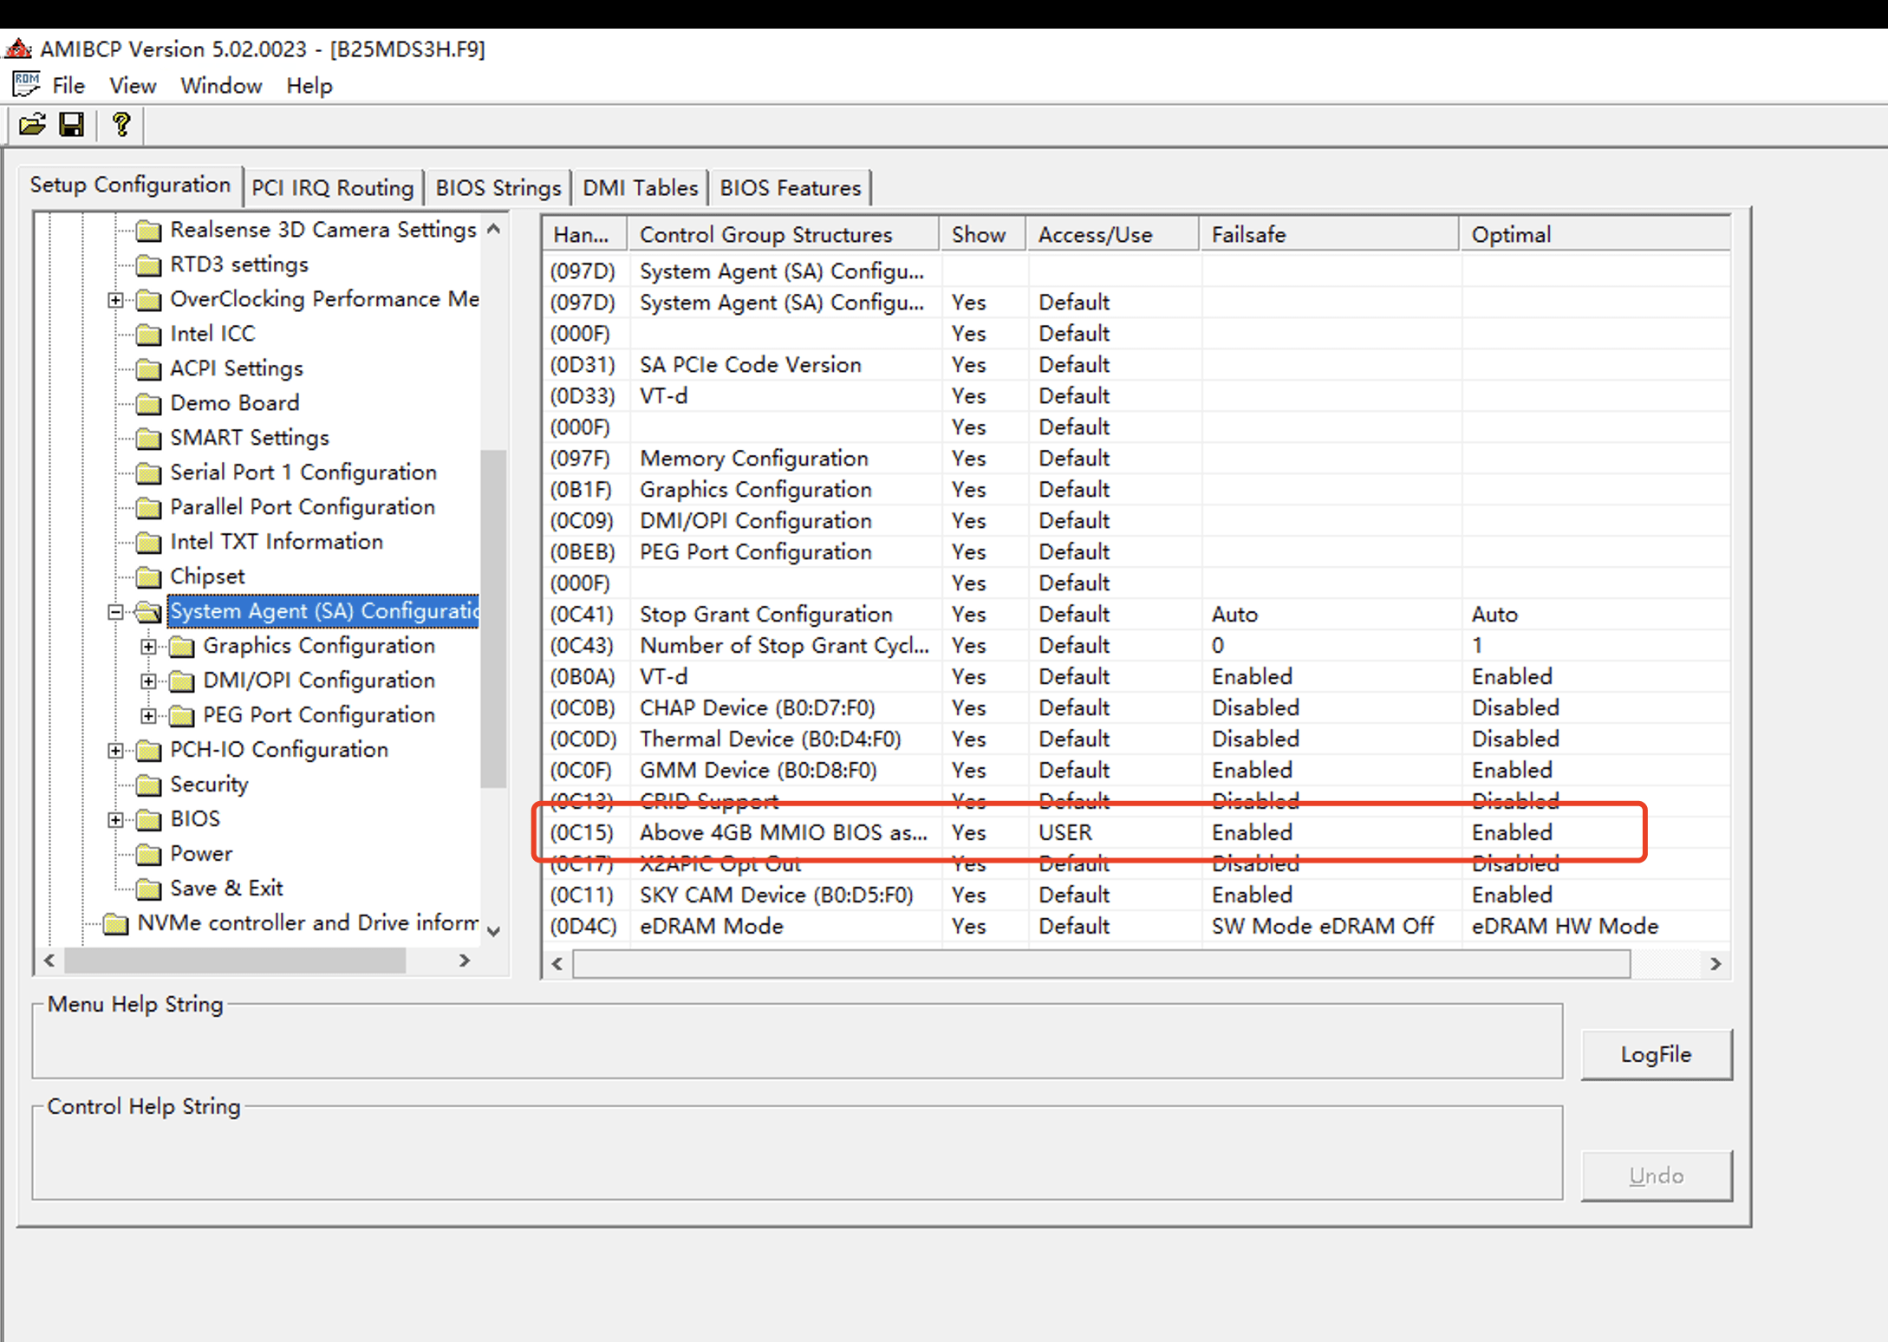This screenshot has width=1888, height=1342.
Task: Select the Chipset folder icon
Action: click(149, 577)
